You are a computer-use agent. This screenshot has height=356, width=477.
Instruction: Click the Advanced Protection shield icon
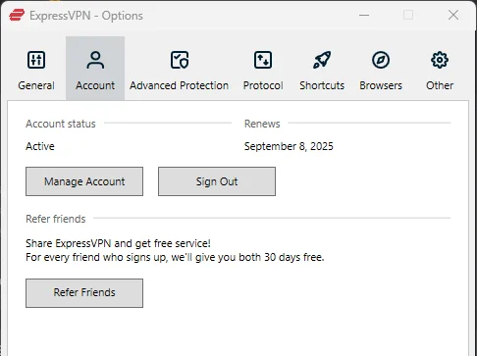180,60
